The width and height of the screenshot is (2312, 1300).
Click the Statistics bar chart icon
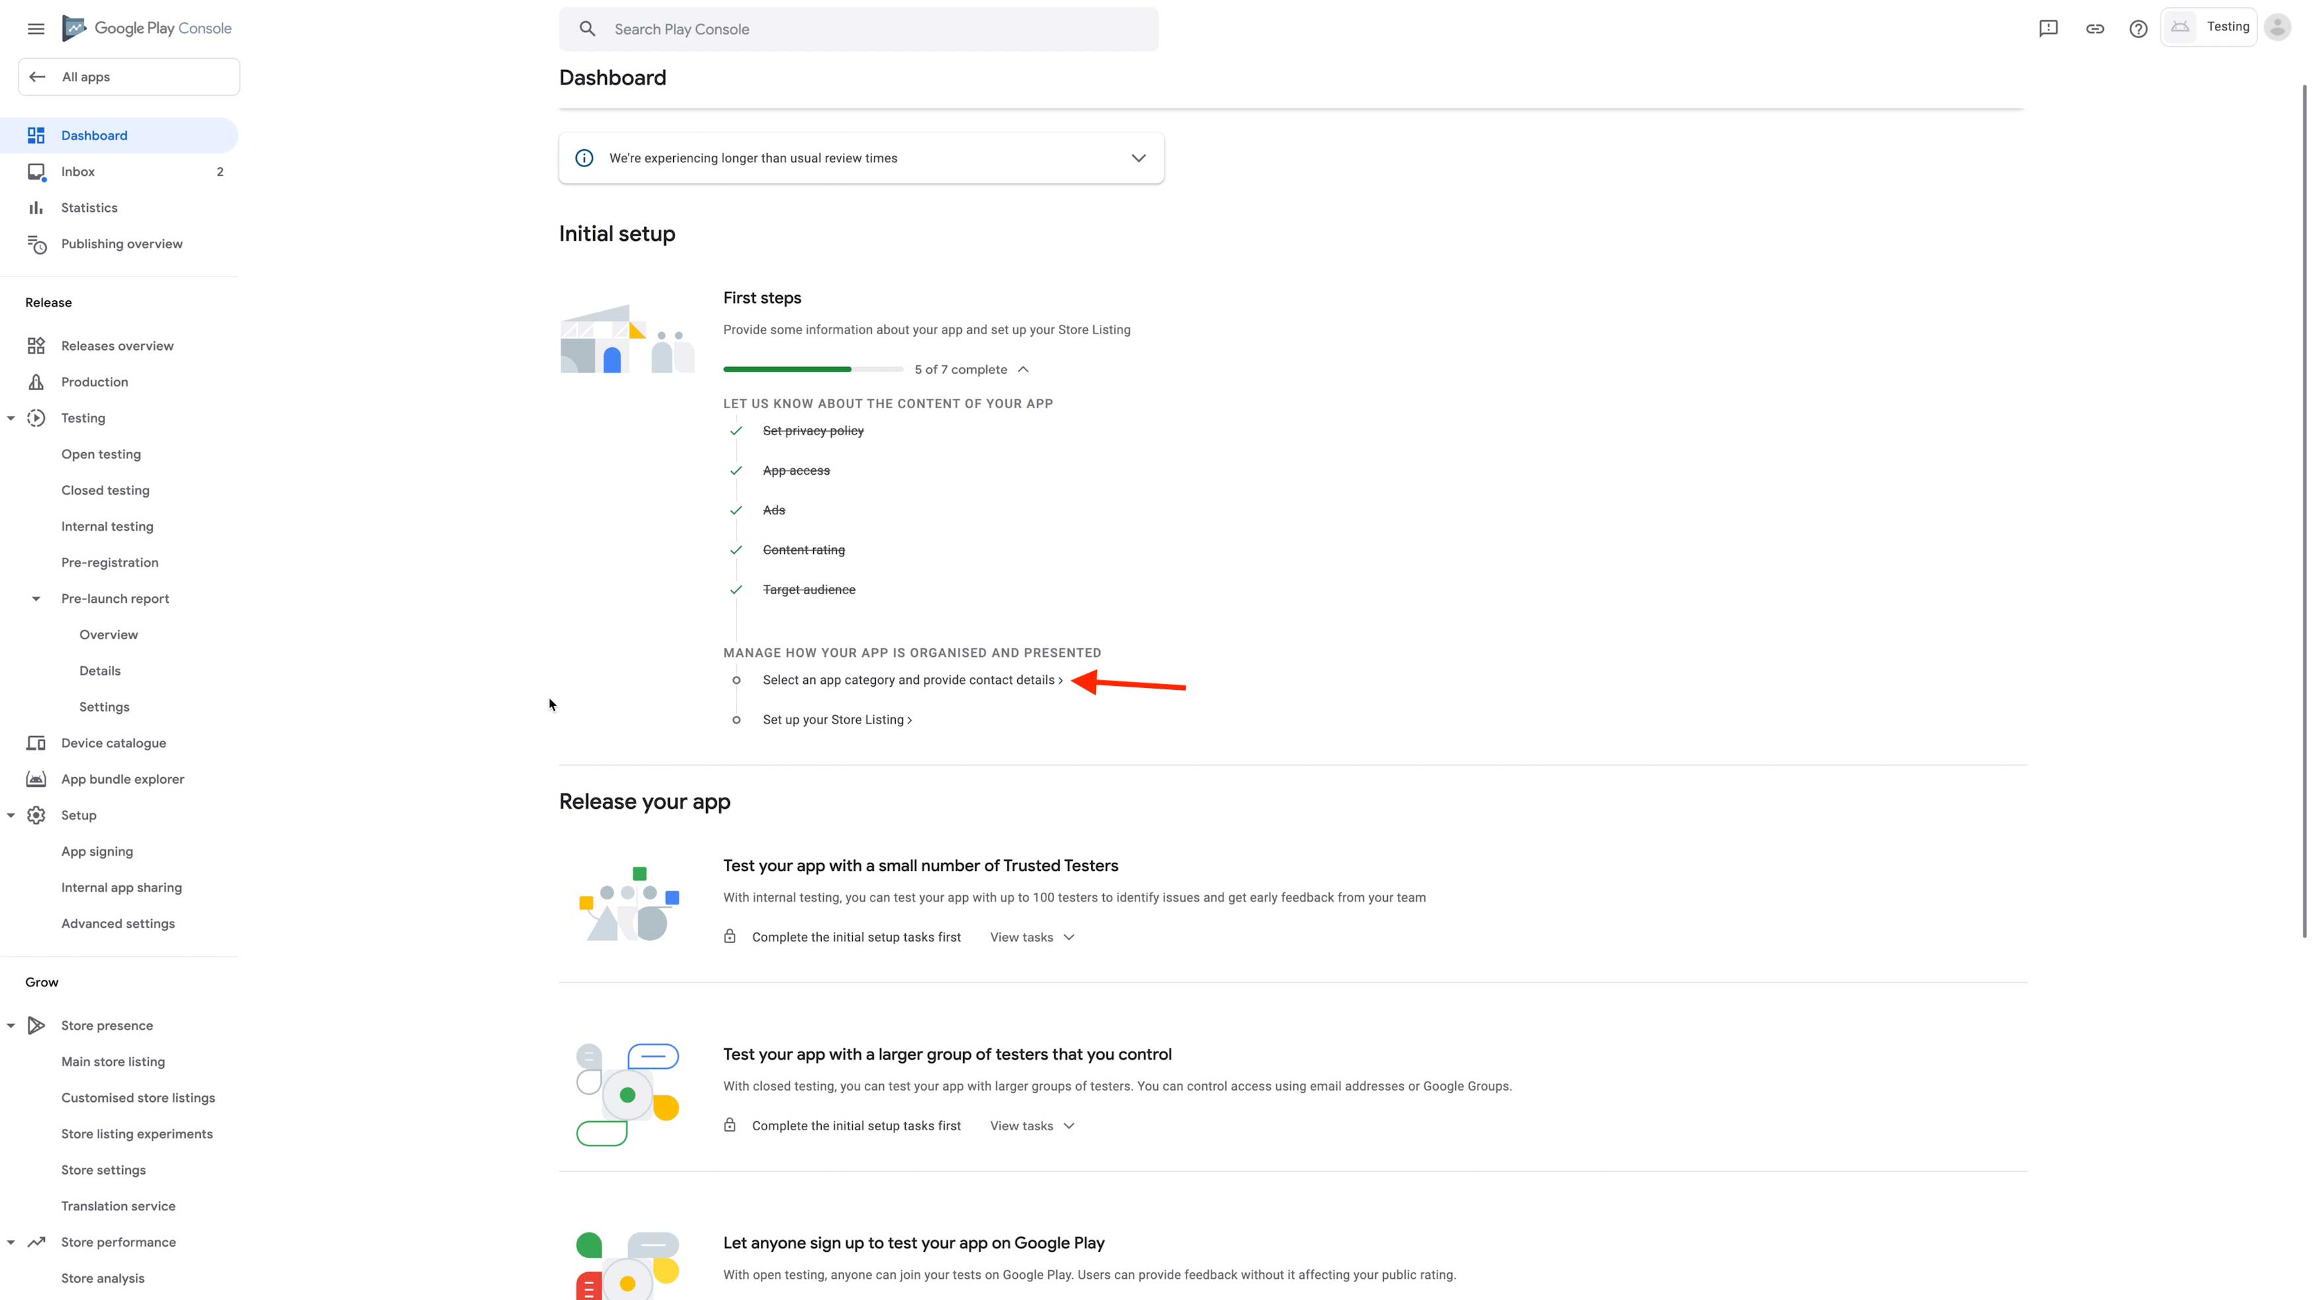click(36, 208)
